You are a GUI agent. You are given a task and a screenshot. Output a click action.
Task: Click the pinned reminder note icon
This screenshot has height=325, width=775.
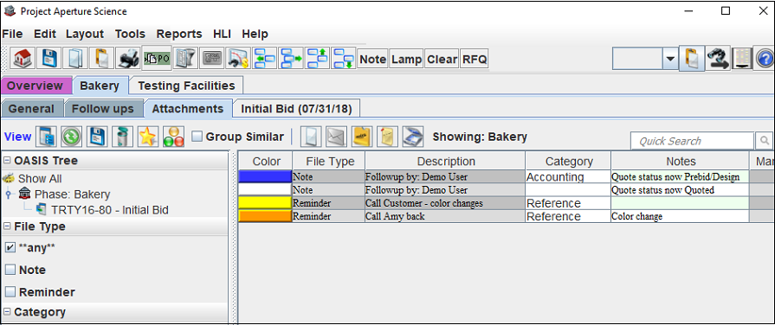(x=387, y=137)
